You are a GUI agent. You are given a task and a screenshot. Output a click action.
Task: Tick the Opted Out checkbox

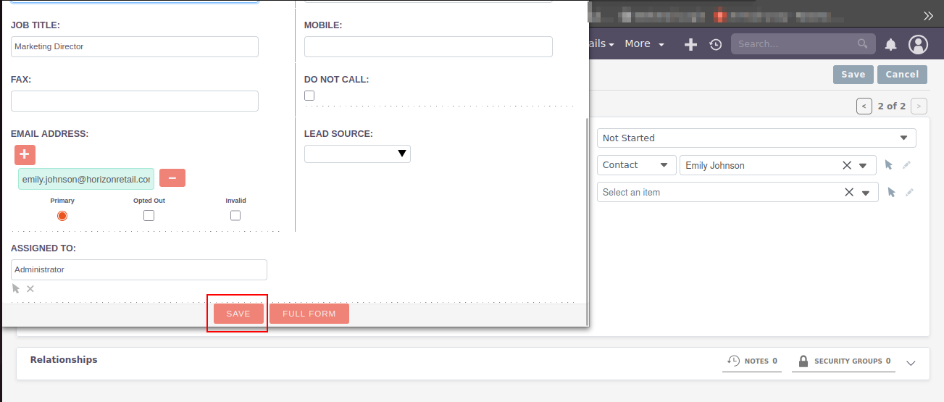click(x=149, y=215)
